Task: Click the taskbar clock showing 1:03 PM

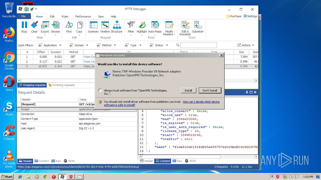Action: click(x=308, y=177)
